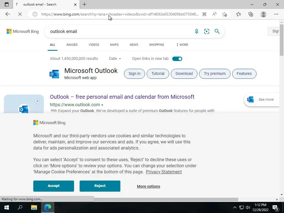
Task: Open Edge Settings and more menu
Action: pos(276,14)
